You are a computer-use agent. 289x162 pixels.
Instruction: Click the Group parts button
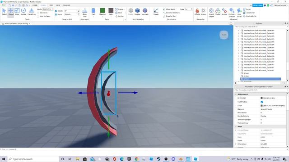point(119,9)
